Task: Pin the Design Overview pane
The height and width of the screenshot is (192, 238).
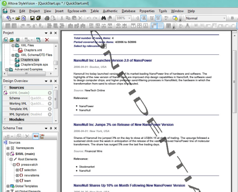Action: (x=51, y=81)
